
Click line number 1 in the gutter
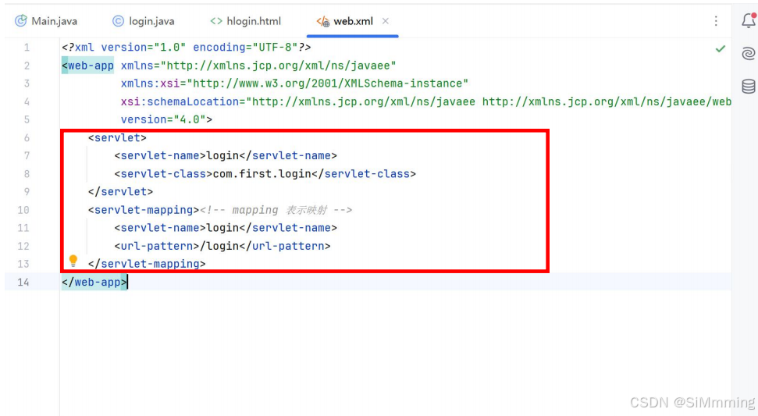(x=27, y=48)
